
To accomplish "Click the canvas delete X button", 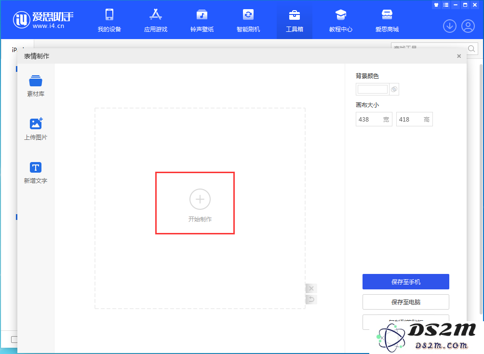I will click(x=311, y=288).
